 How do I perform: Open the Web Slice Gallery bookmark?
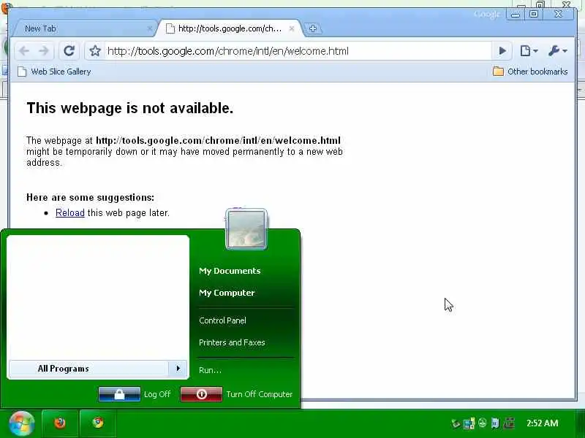[x=54, y=72]
